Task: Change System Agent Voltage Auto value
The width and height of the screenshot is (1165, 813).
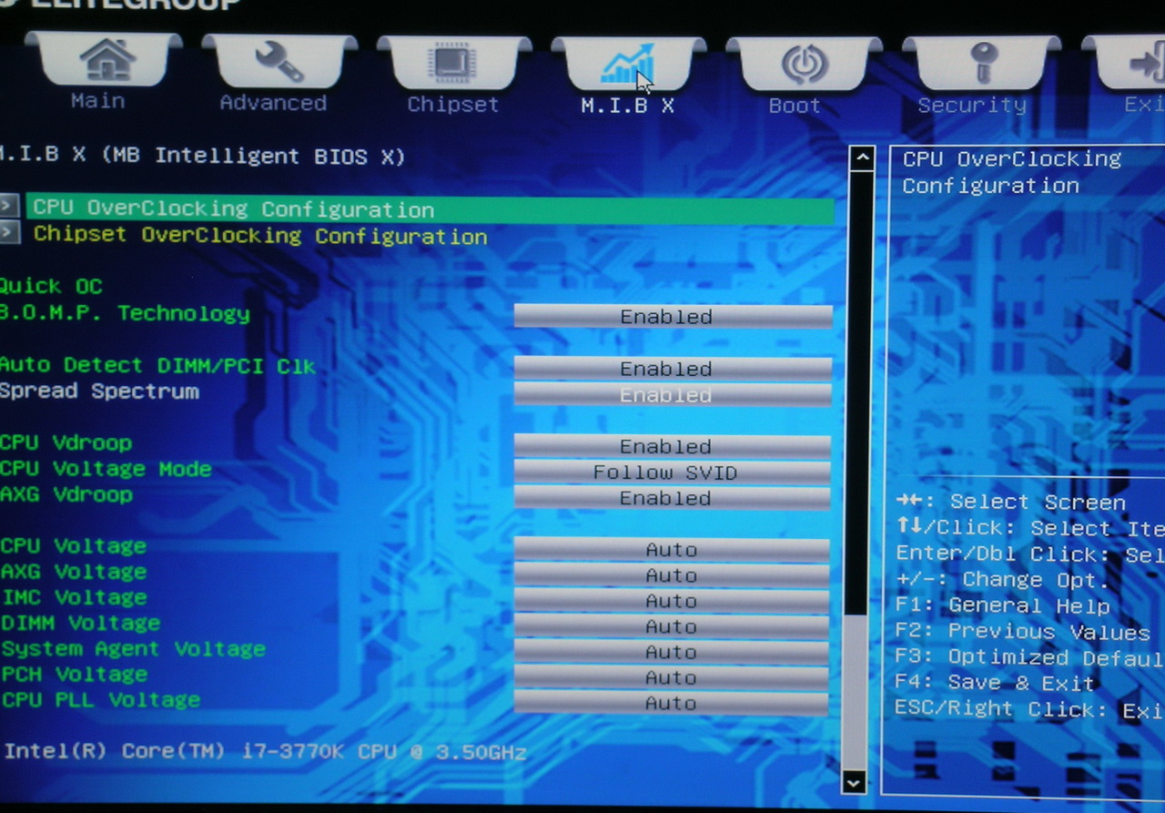Action: [x=672, y=652]
